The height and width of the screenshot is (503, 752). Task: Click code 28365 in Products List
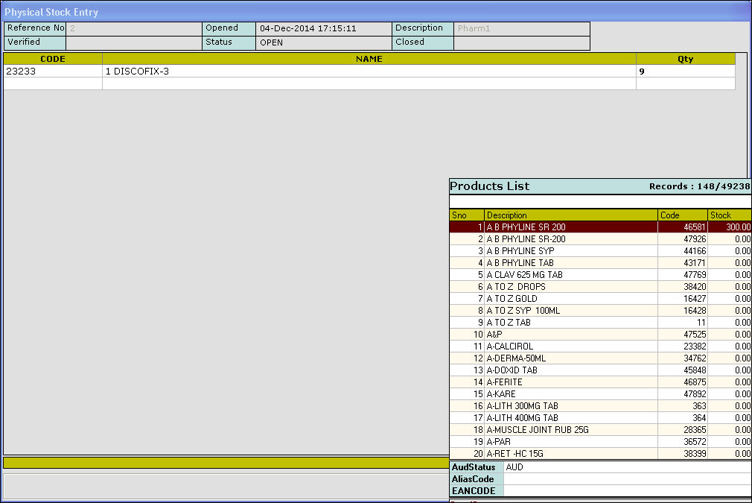pos(683,429)
